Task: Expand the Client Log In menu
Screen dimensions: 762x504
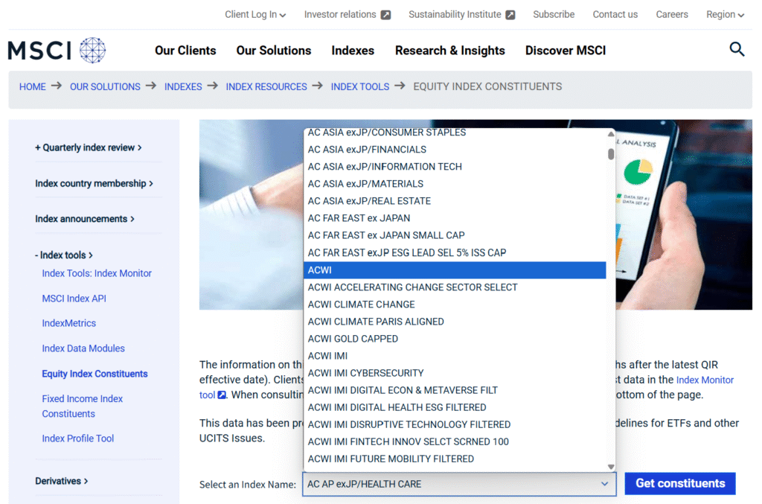Action: (255, 15)
